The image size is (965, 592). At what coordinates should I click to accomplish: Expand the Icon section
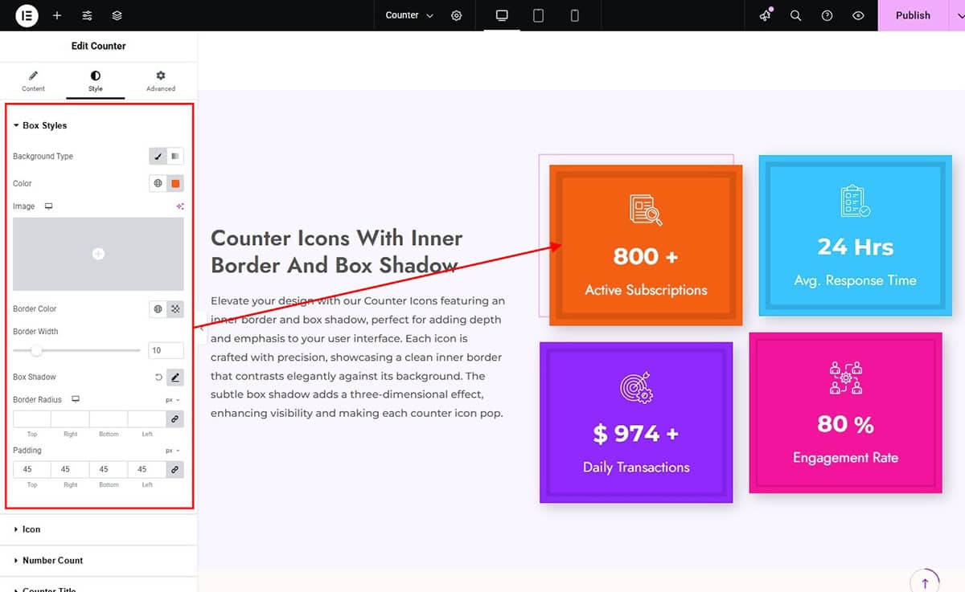(98, 529)
